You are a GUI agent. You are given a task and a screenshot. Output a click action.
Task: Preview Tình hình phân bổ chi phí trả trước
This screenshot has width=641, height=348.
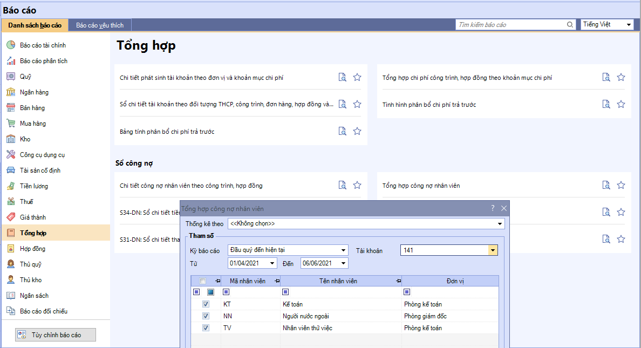606,104
